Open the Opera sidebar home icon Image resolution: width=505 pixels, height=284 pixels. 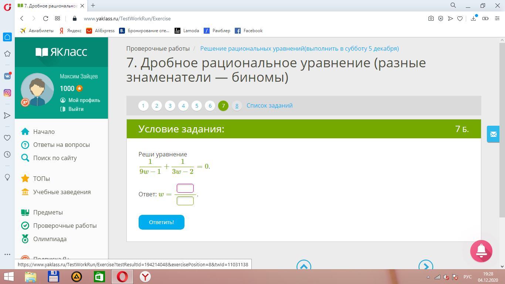(7, 37)
